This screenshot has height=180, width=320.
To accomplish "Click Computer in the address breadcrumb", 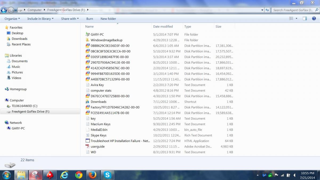I will (35, 10).
